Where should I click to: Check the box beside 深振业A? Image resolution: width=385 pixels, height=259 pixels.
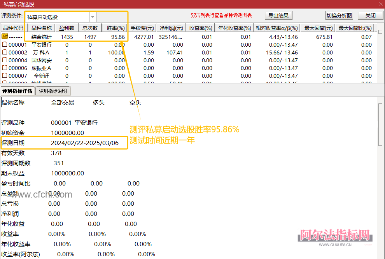(x=5, y=68)
